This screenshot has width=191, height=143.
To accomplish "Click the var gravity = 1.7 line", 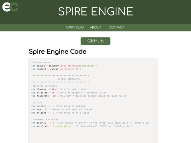I will (x=91, y=123).
